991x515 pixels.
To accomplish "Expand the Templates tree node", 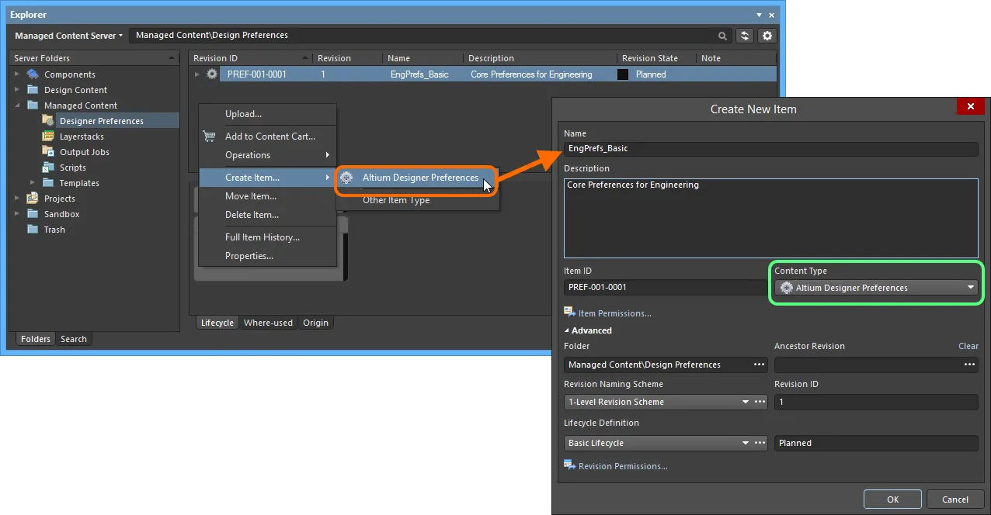I will pos(33,183).
